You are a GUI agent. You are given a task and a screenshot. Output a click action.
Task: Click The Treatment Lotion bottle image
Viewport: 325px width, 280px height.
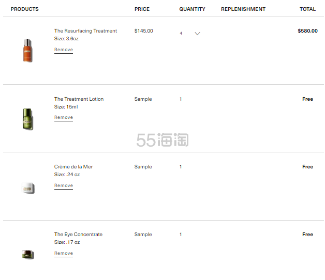[x=27, y=119]
